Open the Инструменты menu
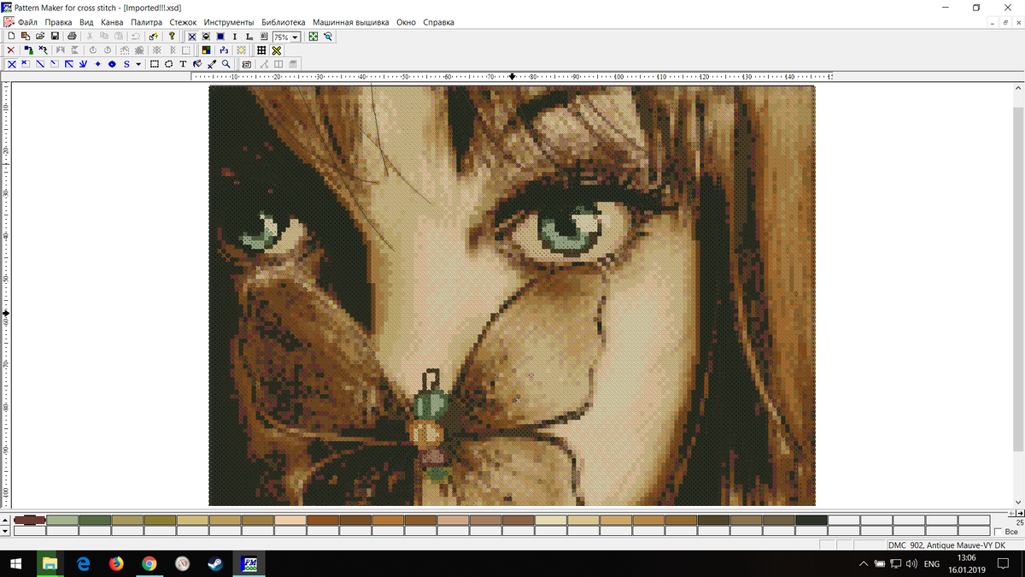 point(228,22)
